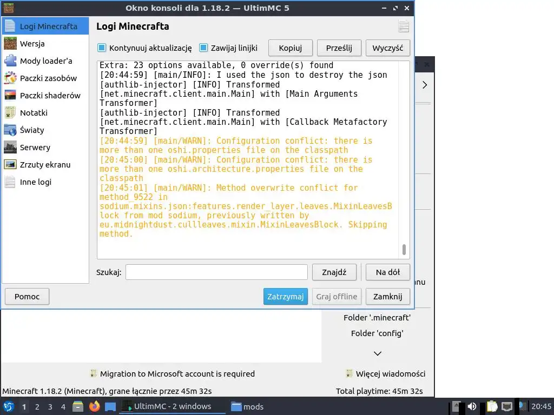Close the console with Zamknij

tap(388, 297)
